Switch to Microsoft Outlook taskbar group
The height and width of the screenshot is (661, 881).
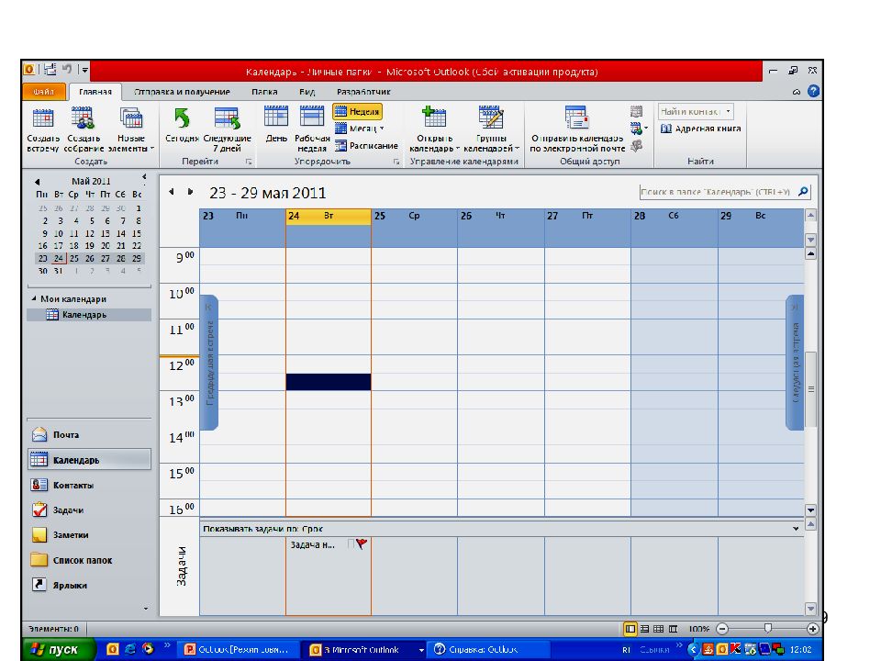click(x=365, y=650)
